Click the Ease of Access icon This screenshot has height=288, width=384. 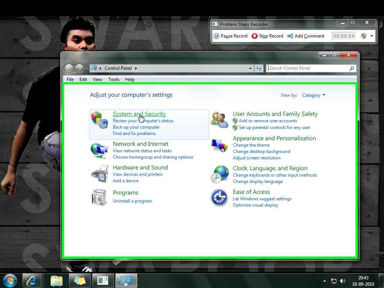click(x=219, y=197)
